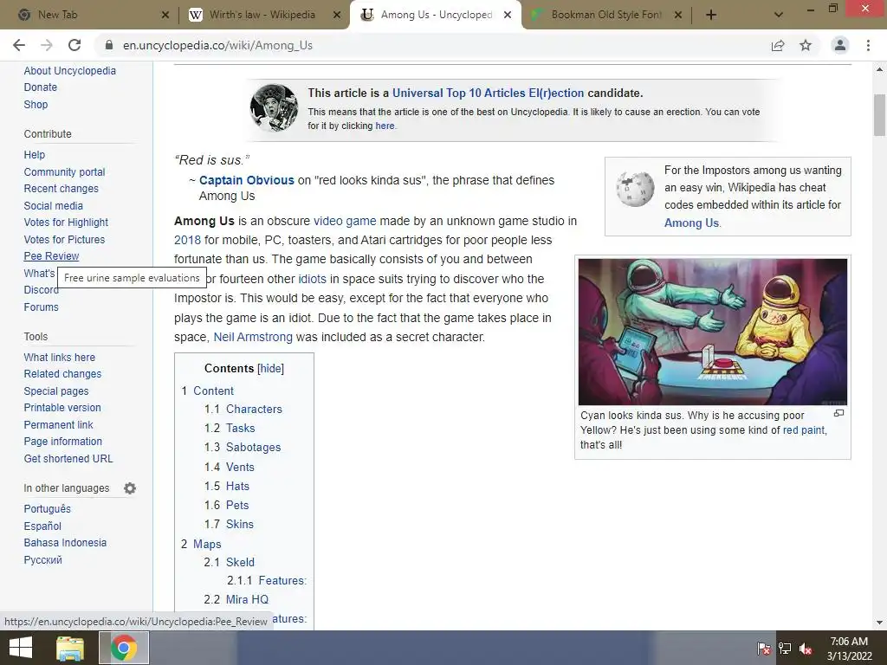The height and width of the screenshot is (665, 887).
Task: Open the tab search chevron
Action: click(x=779, y=15)
